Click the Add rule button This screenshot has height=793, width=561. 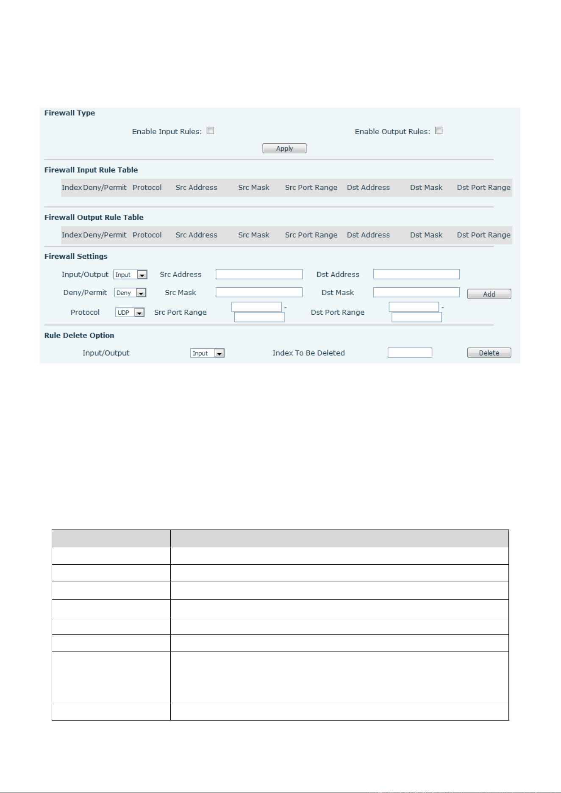[489, 294]
